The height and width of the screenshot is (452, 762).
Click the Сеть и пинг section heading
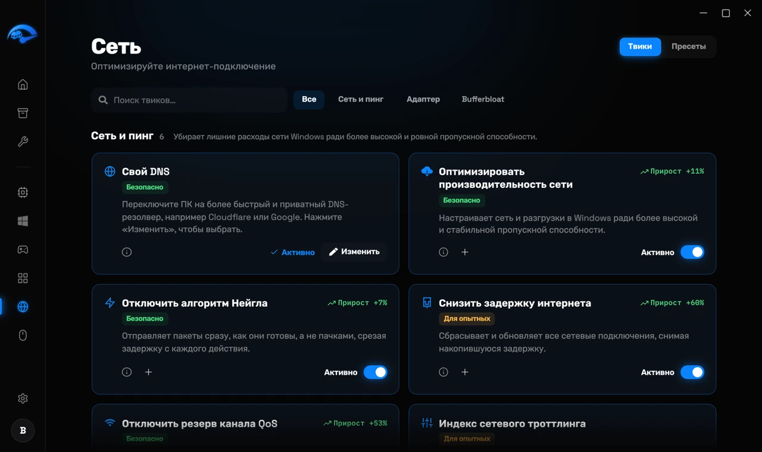point(122,136)
